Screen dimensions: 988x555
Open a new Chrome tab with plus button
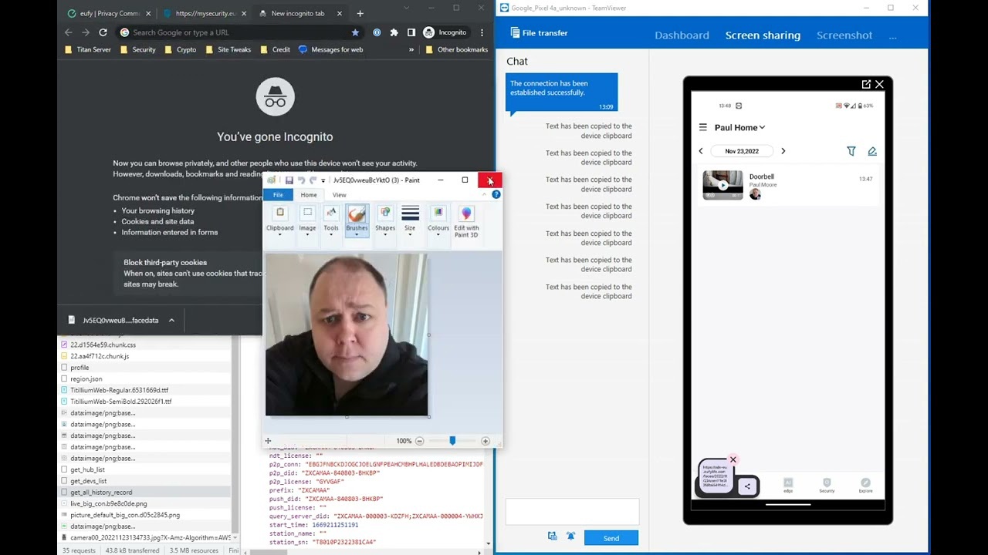tap(360, 13)
